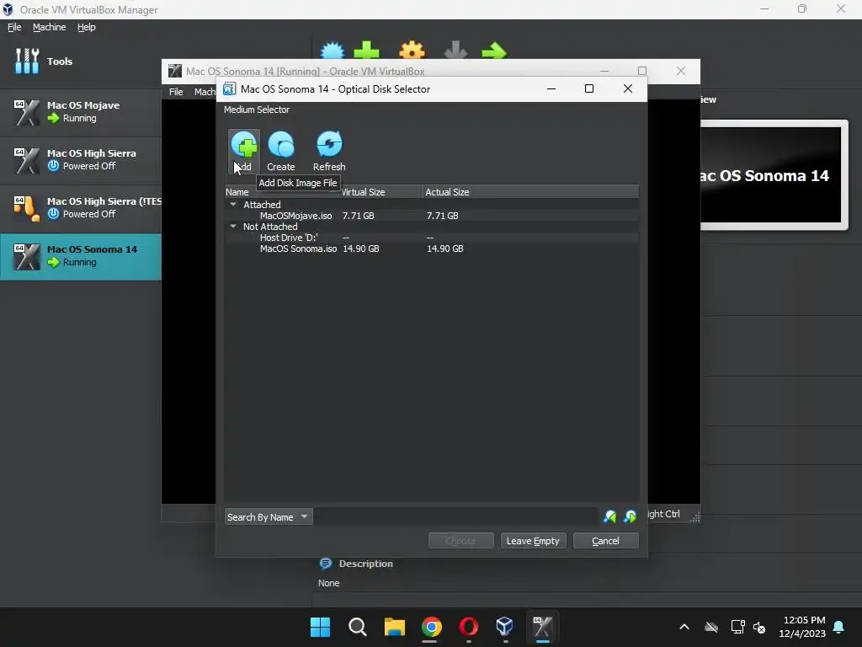Click the orange Settings gear toolbar icon
Screen dimensions: 862x647
[x=412, y=51]
